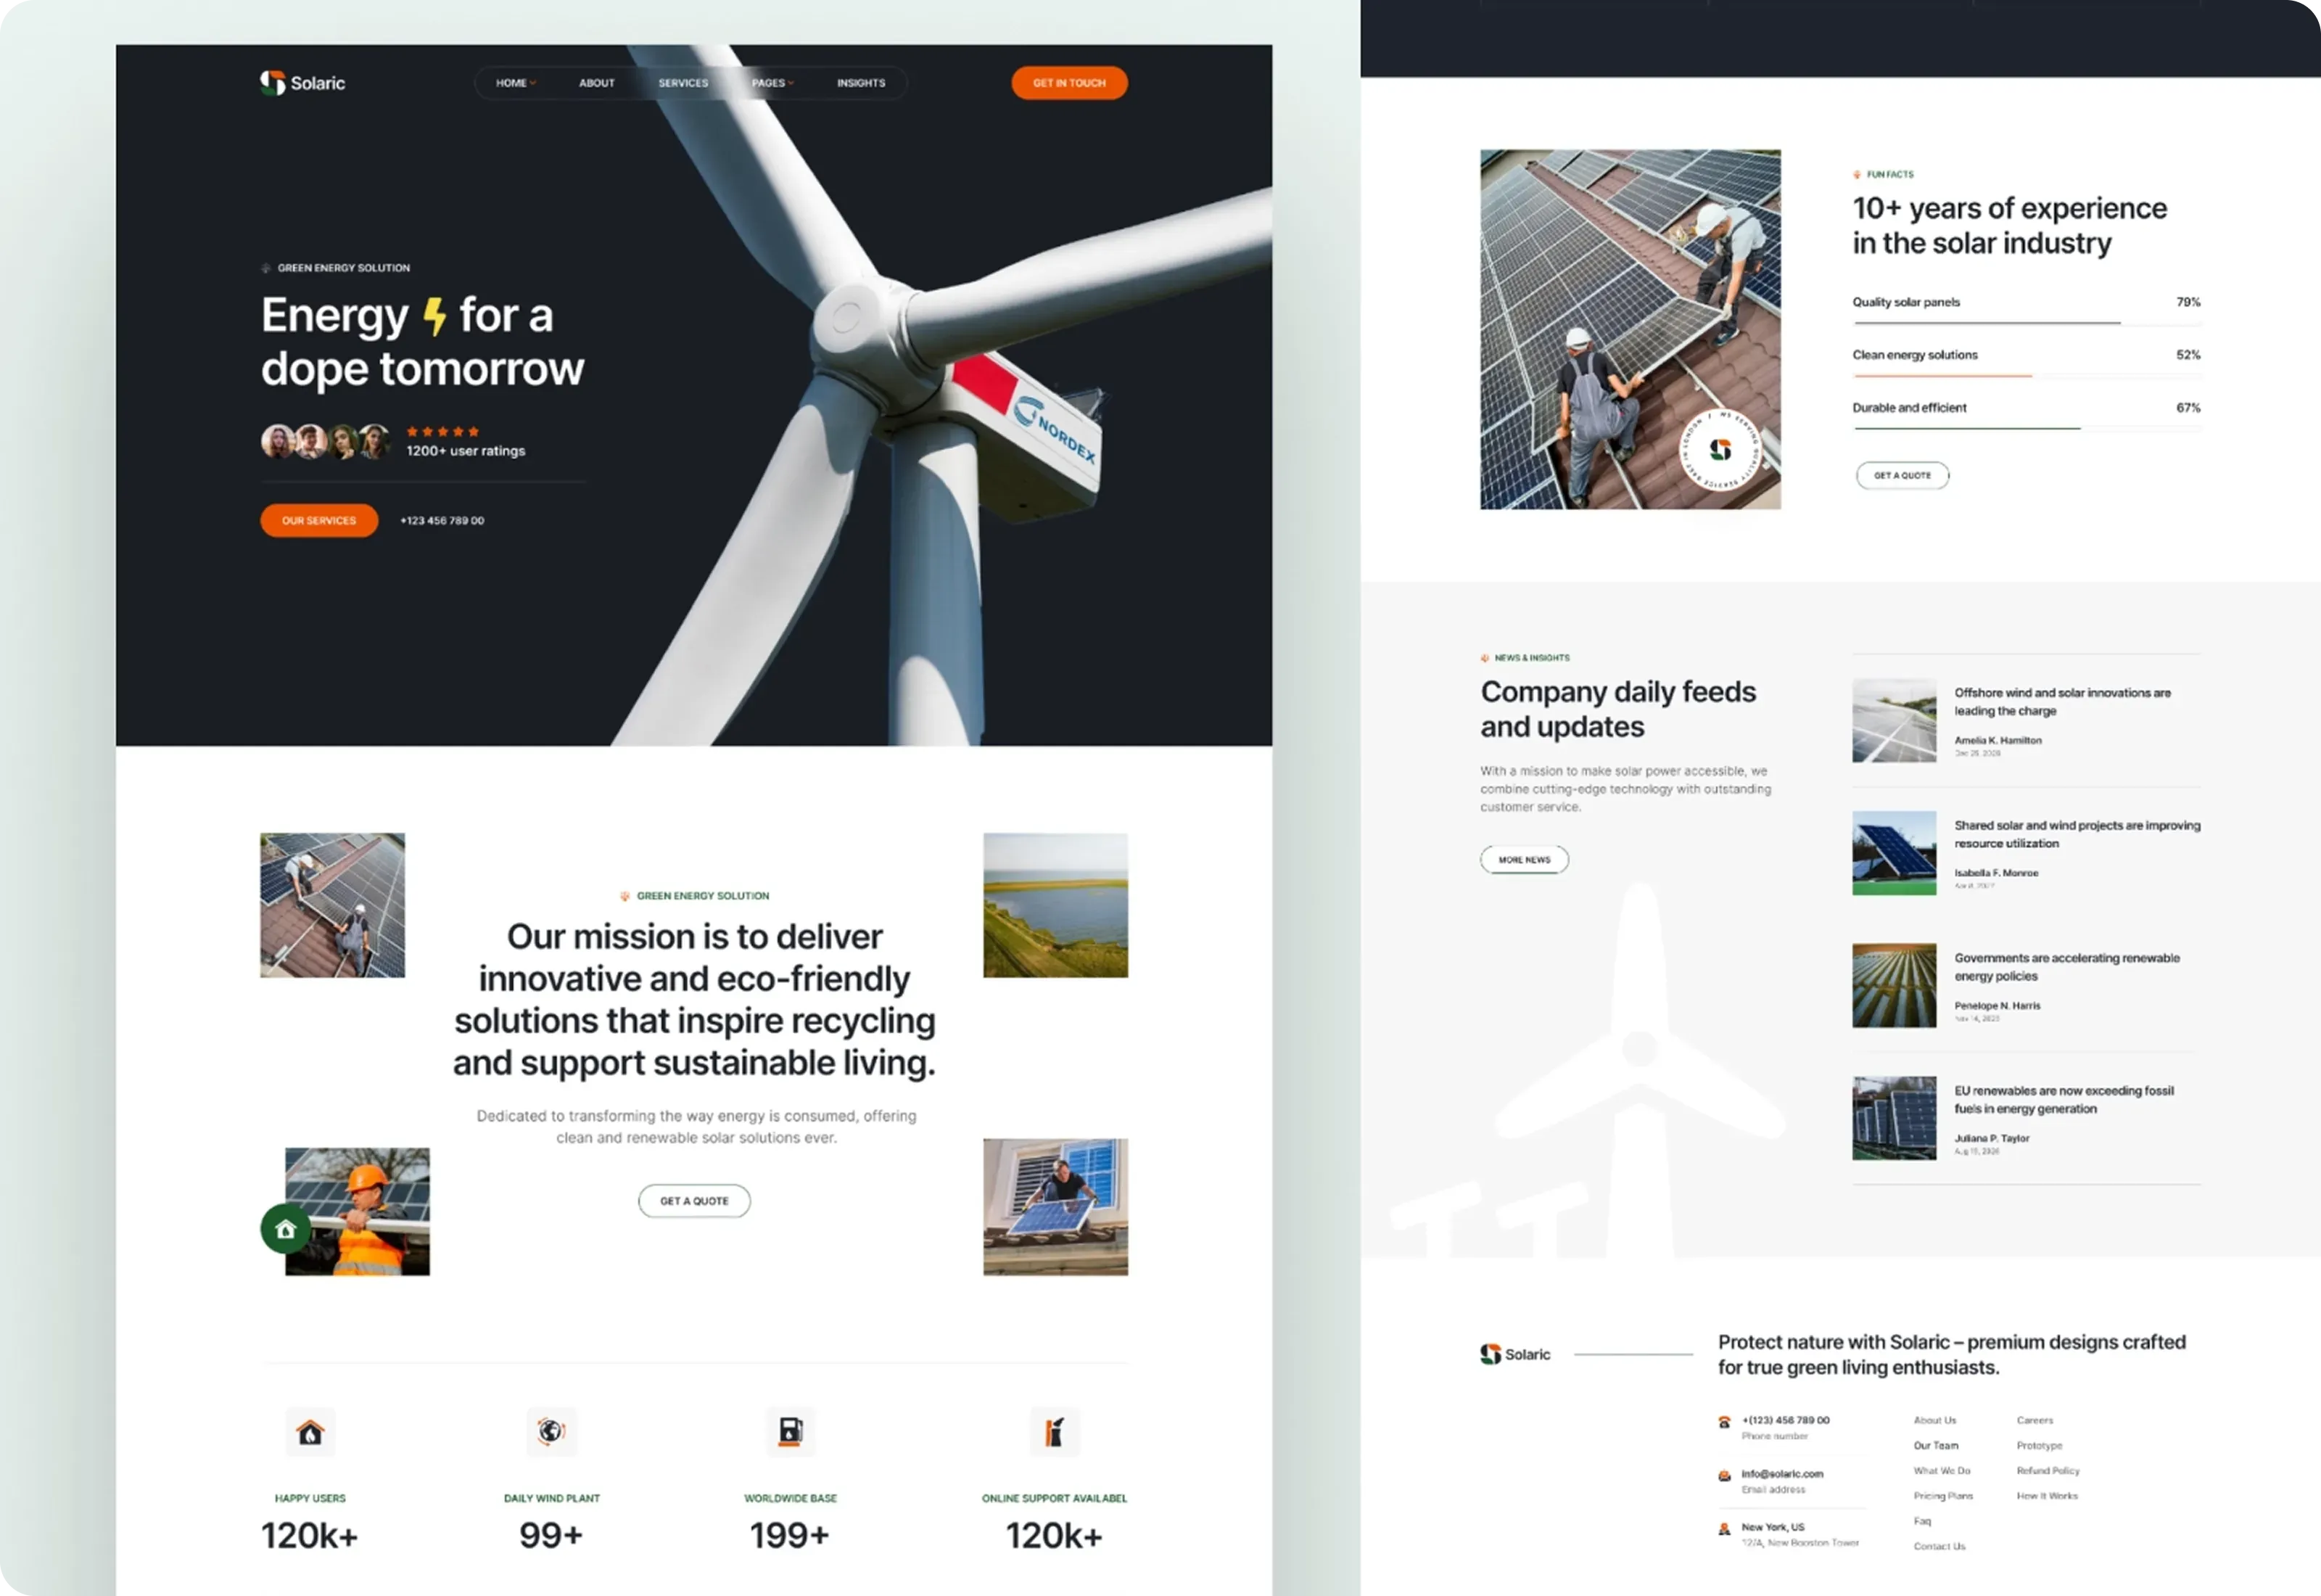
Task: Click the Online Support icon
Action: pos(1055,1432)
